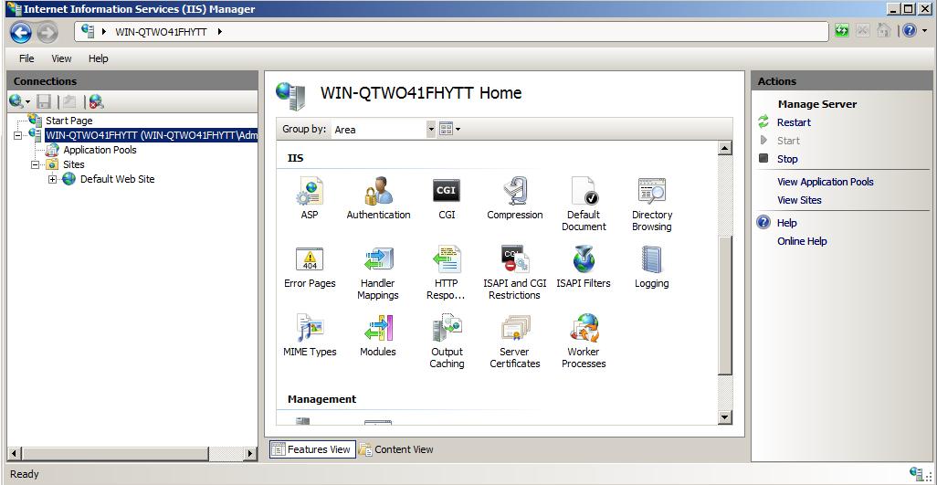
Task: Click Stop in Manage Server actions
Action: 787,159
